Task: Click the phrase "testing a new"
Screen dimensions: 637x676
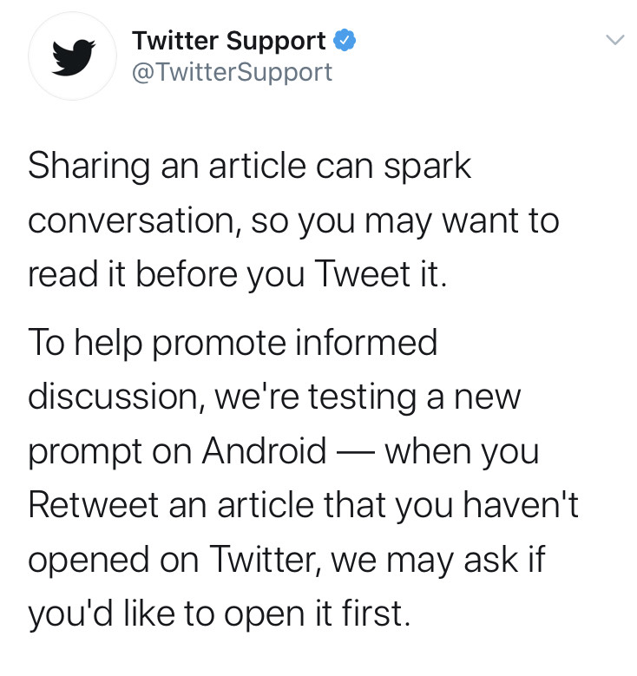Action: point(415,397)
